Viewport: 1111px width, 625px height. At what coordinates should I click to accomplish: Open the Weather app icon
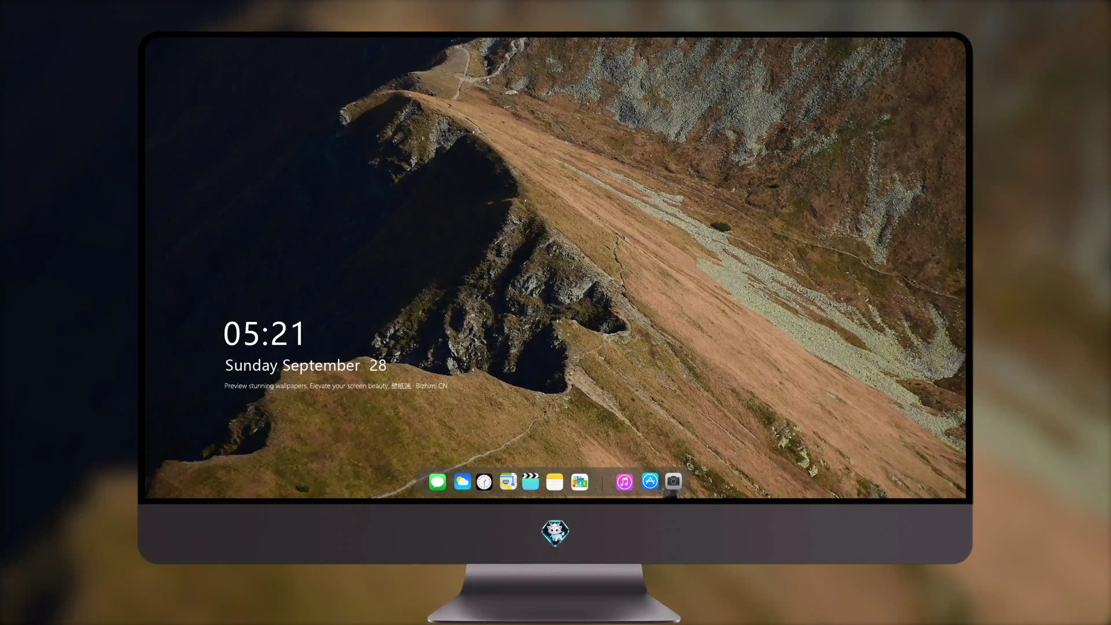[462, 481]
